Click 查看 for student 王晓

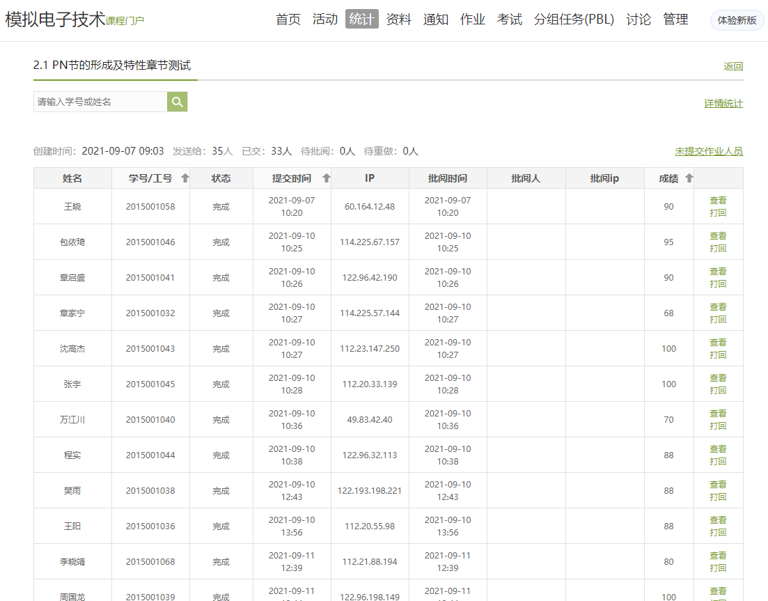717,201
